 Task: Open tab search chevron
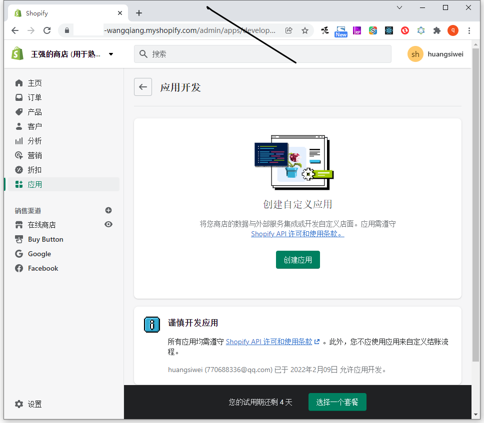[x=399, y=7]
